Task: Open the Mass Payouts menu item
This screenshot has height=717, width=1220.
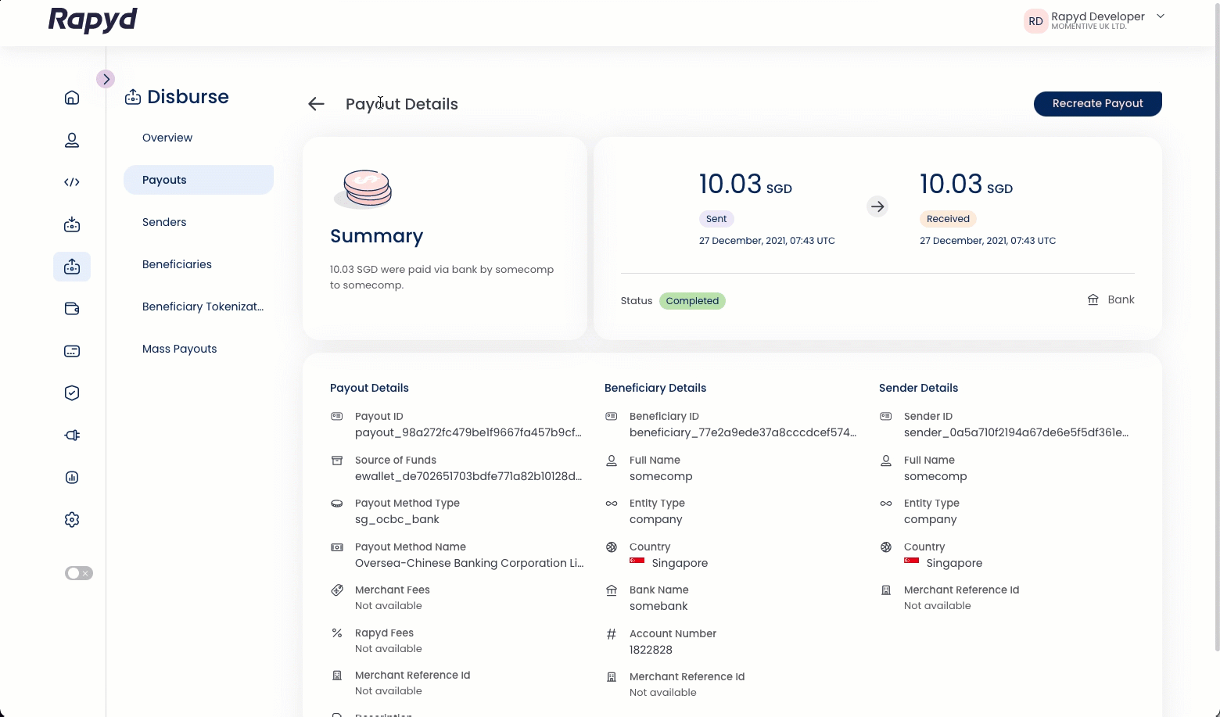Action: point(179,349)
